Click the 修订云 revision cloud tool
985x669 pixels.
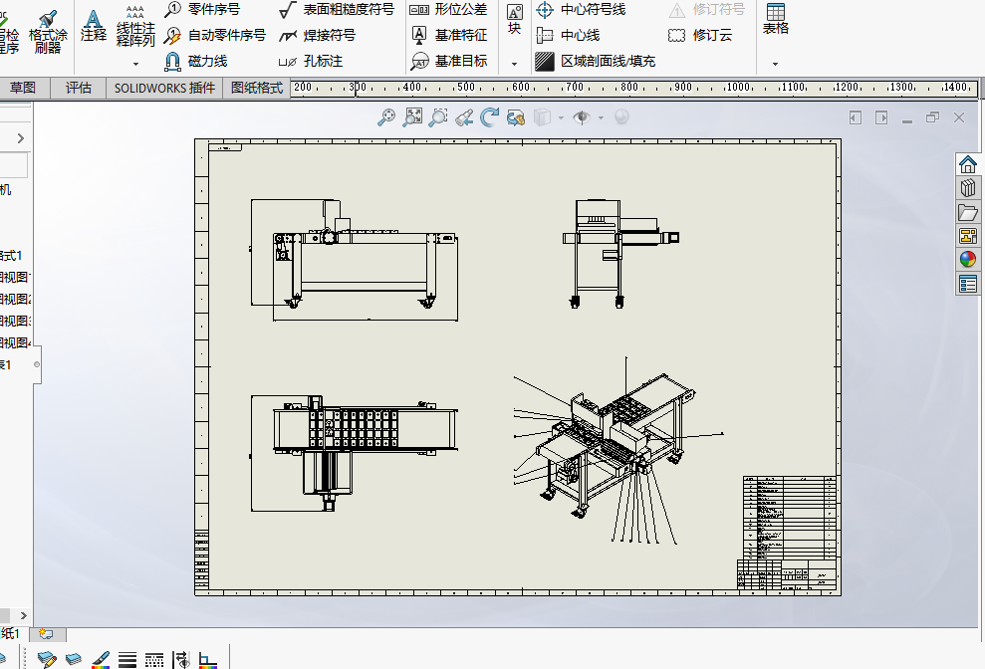tap(700, 35)
